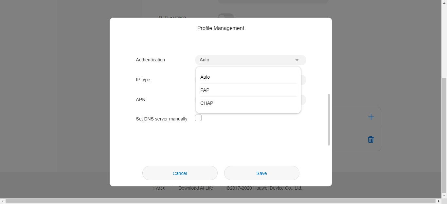Open the FAQs footer link

point(159,188)
